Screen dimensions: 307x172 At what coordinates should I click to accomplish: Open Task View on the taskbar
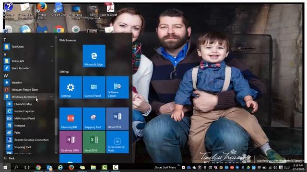click(x=27, y=167)
